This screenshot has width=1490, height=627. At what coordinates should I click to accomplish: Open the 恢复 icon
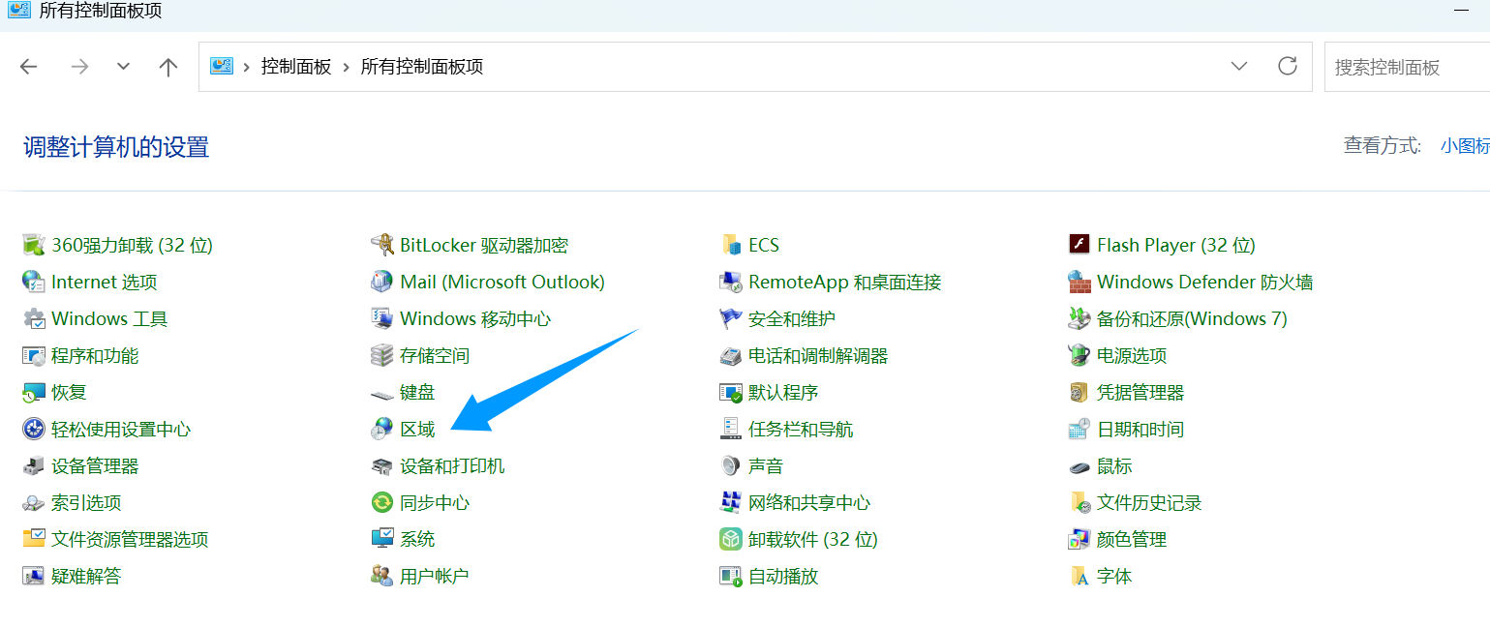(34, 392)
